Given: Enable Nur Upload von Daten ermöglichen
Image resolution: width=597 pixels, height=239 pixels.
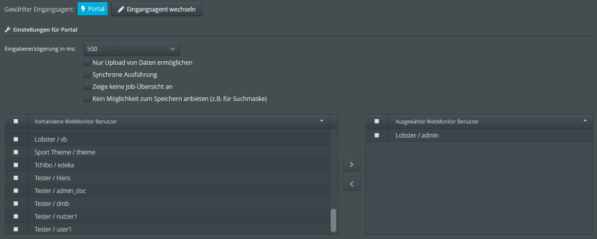Looking at the screenshot, I should pyautogui.click(x=87, y=62).
